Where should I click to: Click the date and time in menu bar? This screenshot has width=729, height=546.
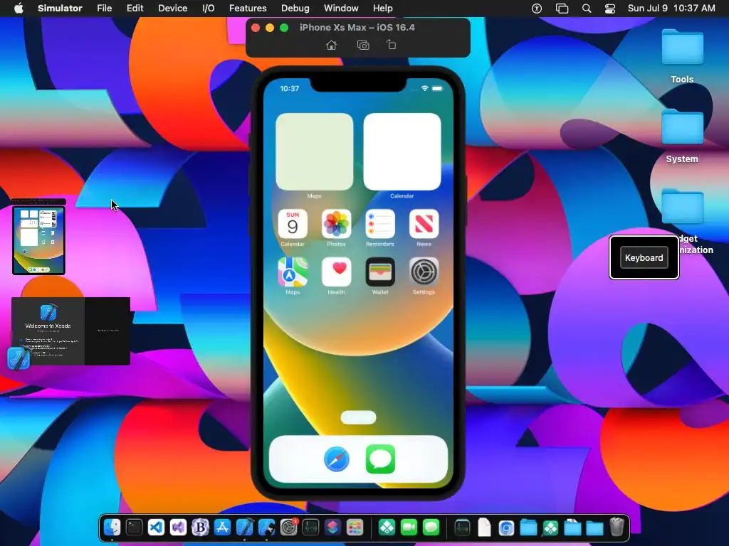tap(671, 9)
